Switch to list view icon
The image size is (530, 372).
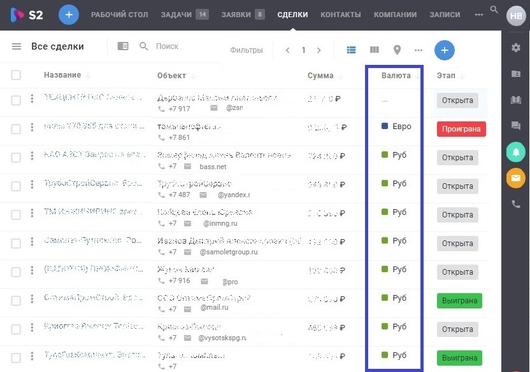351,50
